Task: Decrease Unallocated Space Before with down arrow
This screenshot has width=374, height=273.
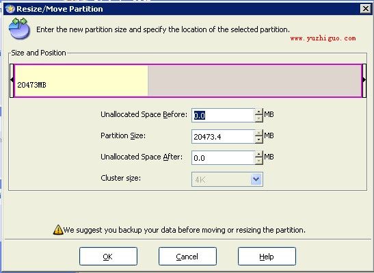Action: tap(259, 118)
